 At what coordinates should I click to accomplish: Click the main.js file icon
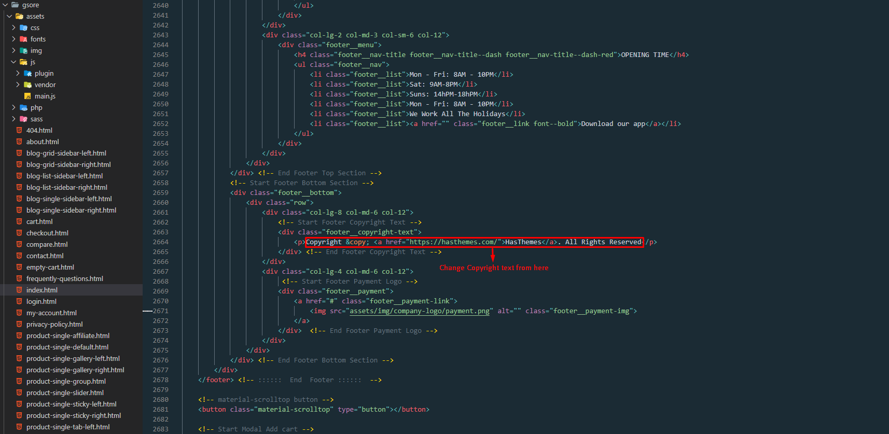click(27, 96)
